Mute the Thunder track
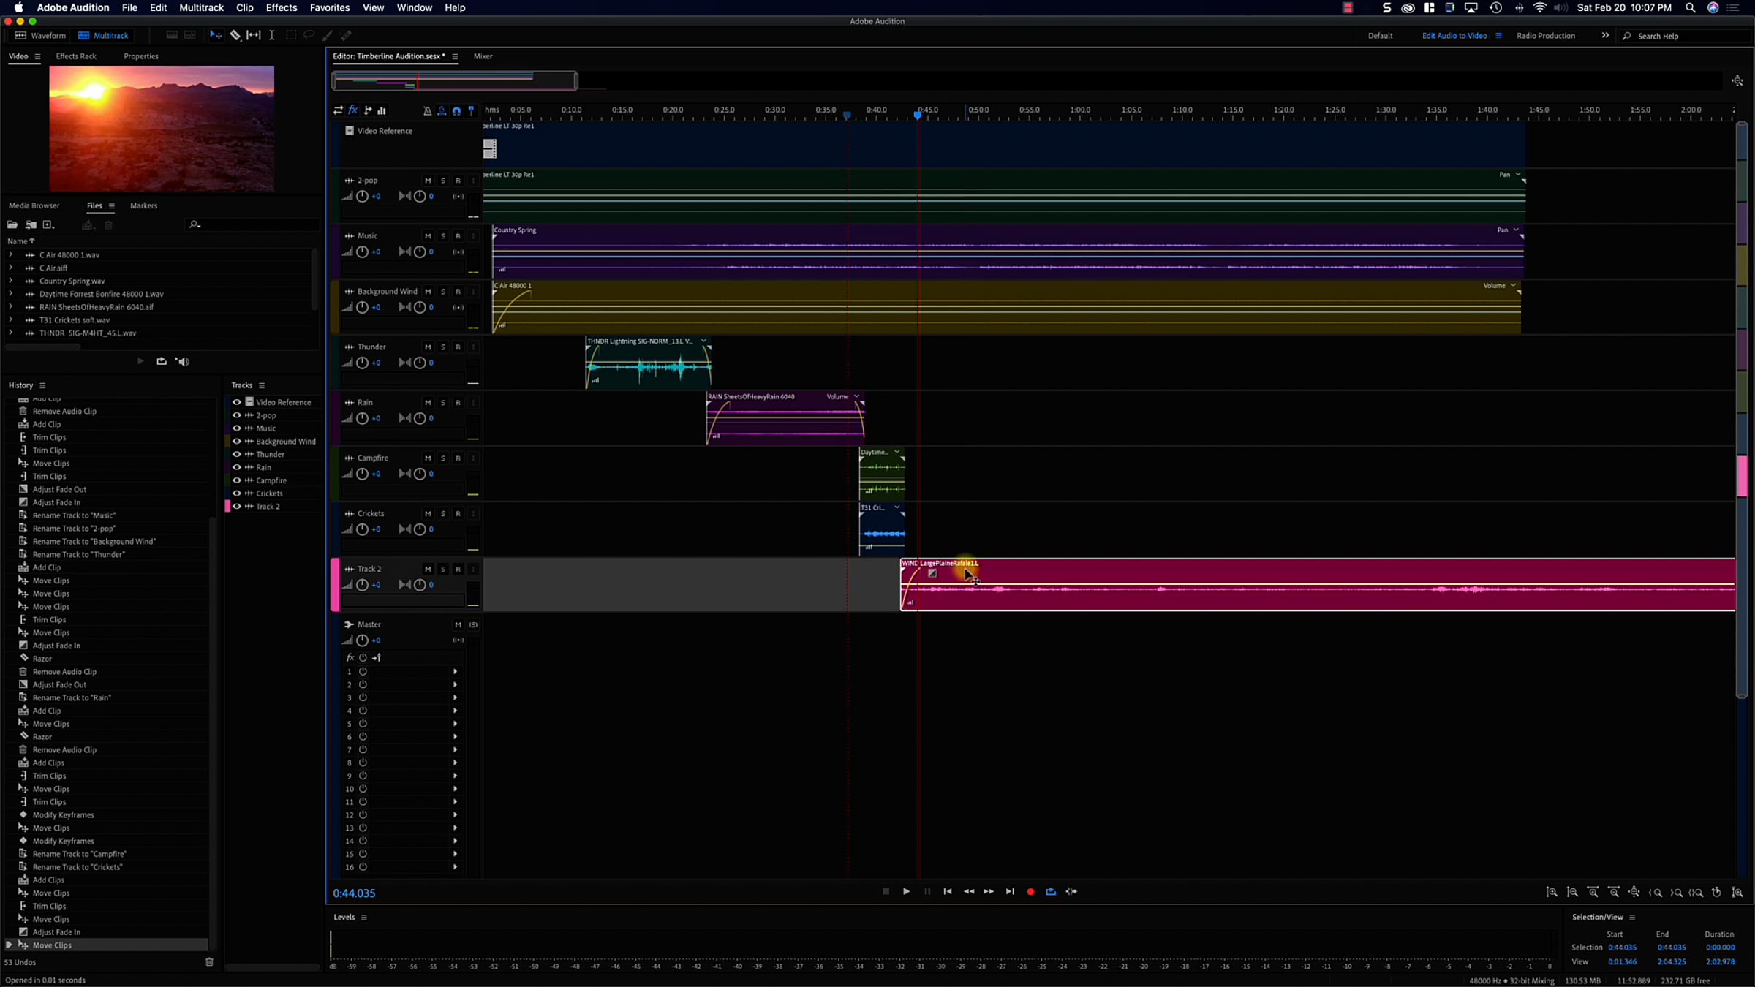The height and width of the screenshot is (987, 1755). (x=428, y=347)
